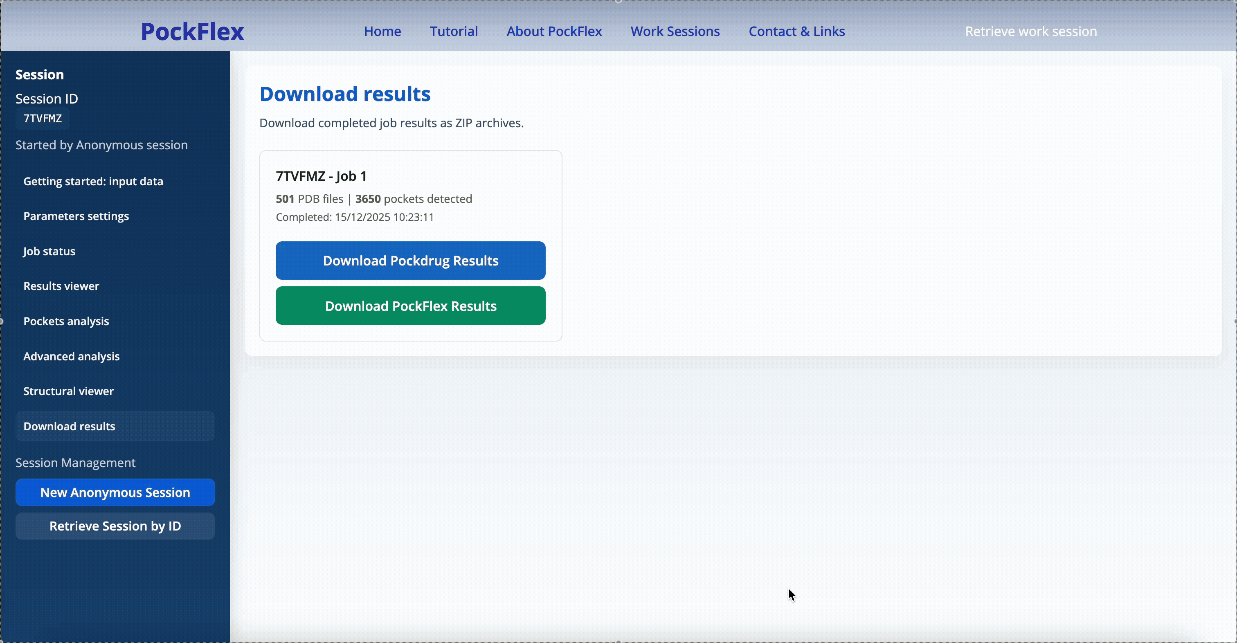1237x643 pixels.
Task: Click the Session Management label
Action: click(x=75, y=463)
